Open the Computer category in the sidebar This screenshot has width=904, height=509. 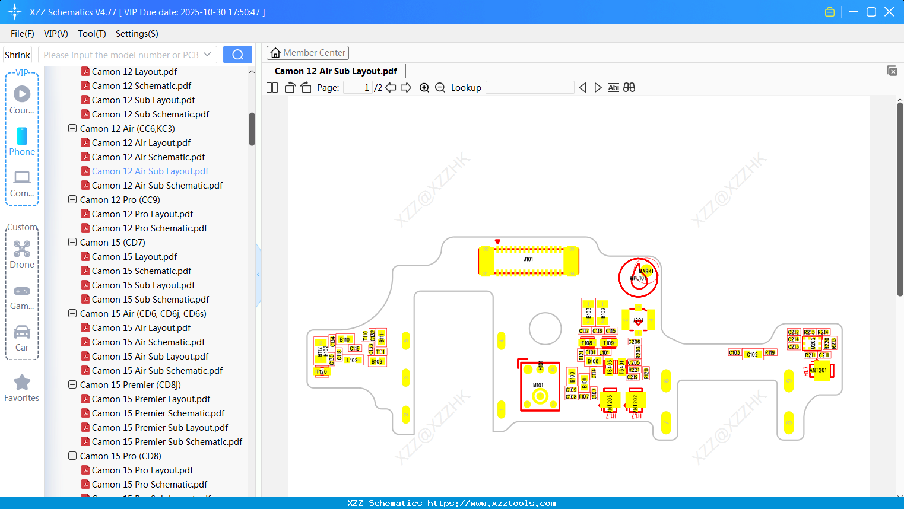coord(22,183)
